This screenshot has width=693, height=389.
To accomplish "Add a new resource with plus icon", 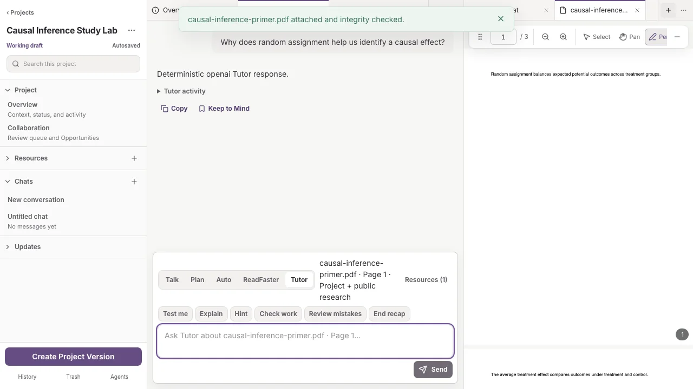I will (x=134, y=158).
